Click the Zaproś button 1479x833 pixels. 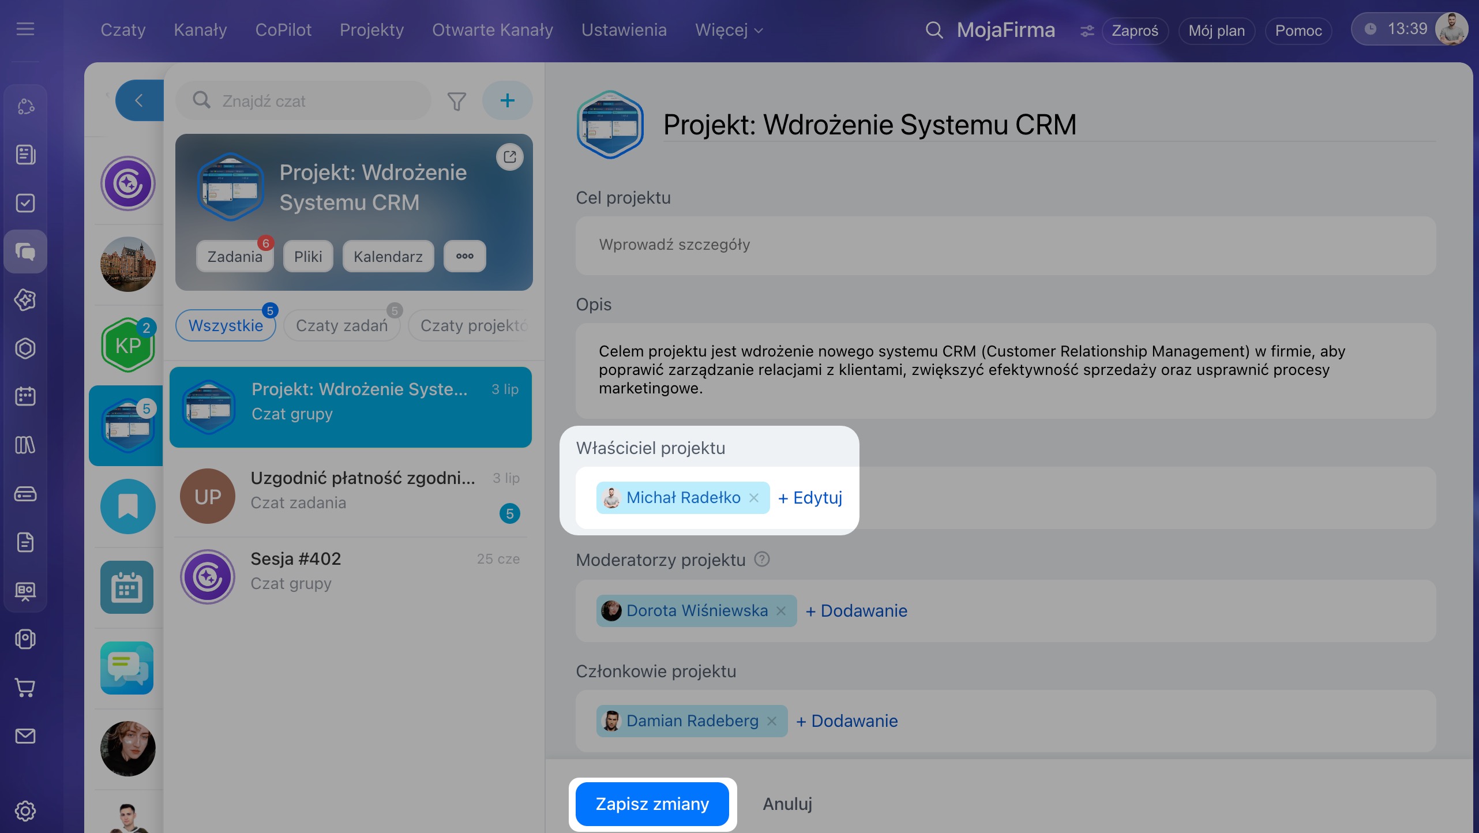1135,31
